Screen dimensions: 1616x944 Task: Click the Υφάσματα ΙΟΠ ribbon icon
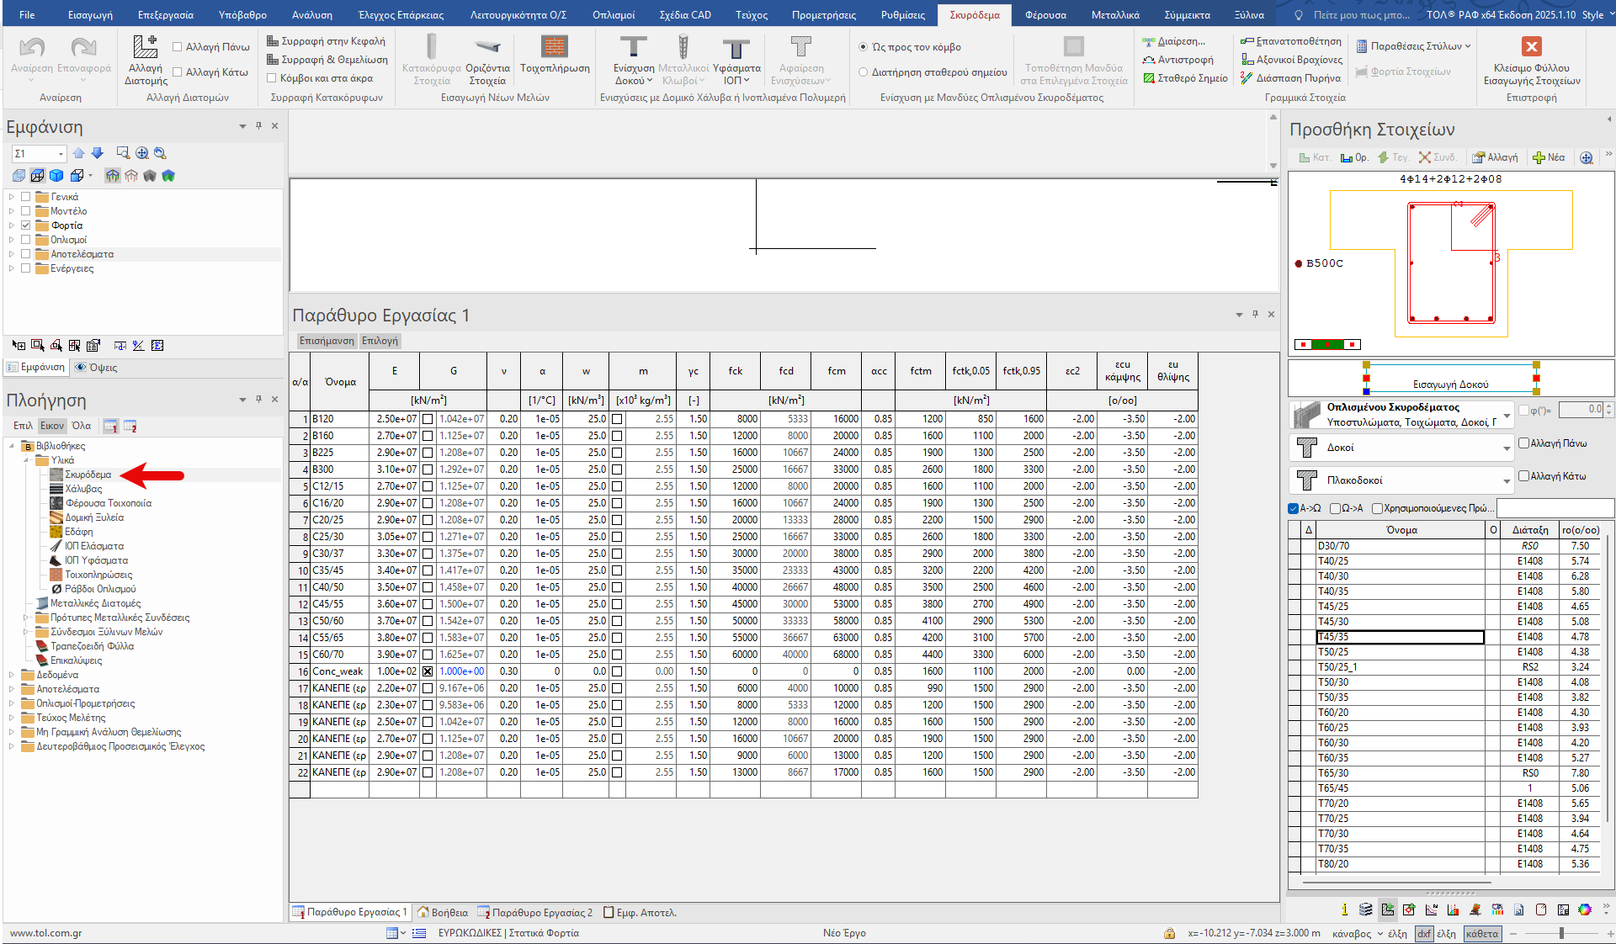click(736, 48)
